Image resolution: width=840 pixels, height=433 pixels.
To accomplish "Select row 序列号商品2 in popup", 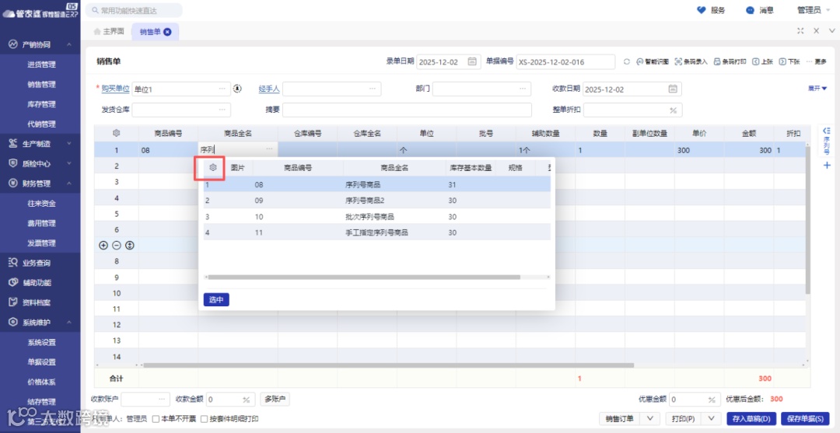I will pyautogui.click(x=377, y=201).
